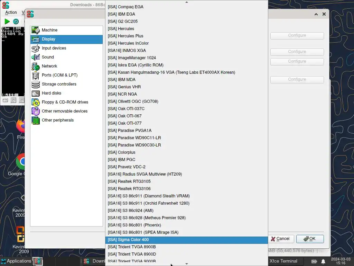Select [ISA] Oak OTI-067
Viewport: 354px width, 266px height.
click(x=186, y=116)
